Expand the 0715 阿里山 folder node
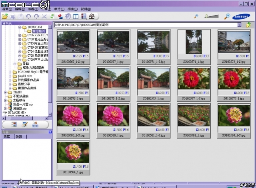The width and height of the screenshot is (256, 188). pyautogui.click(x=20, y=44)
